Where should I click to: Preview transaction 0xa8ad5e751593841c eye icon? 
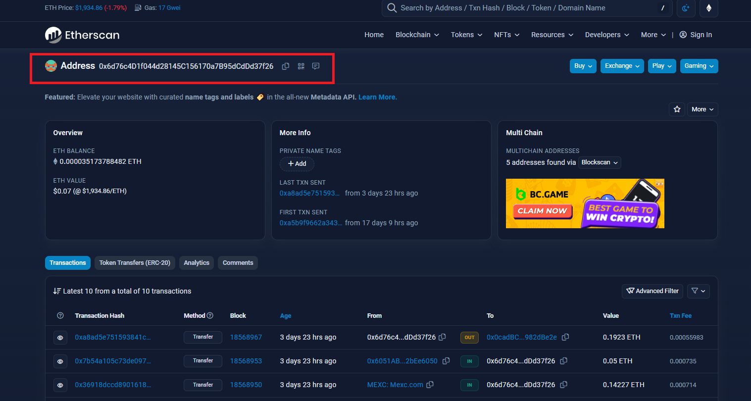(x=60, y=338)
